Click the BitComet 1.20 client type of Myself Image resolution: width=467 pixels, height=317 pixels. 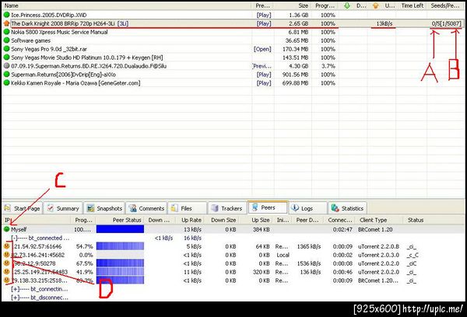pos(375,229)
